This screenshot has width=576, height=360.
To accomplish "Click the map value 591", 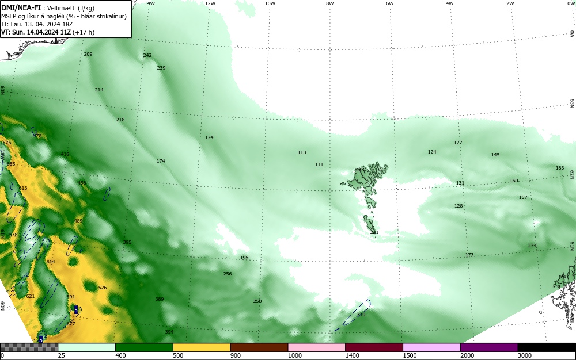I will coord(71,297).
